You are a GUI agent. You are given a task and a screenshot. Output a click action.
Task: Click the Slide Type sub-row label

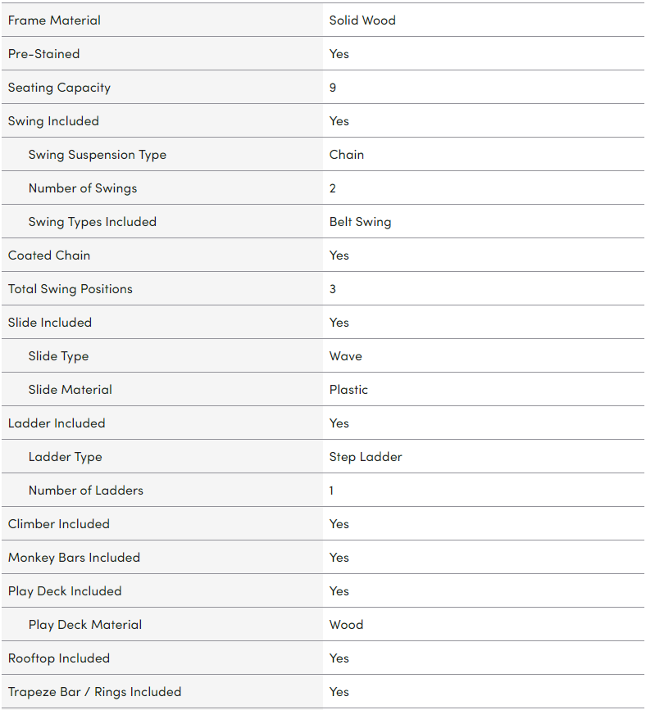(x=59, y=356)
